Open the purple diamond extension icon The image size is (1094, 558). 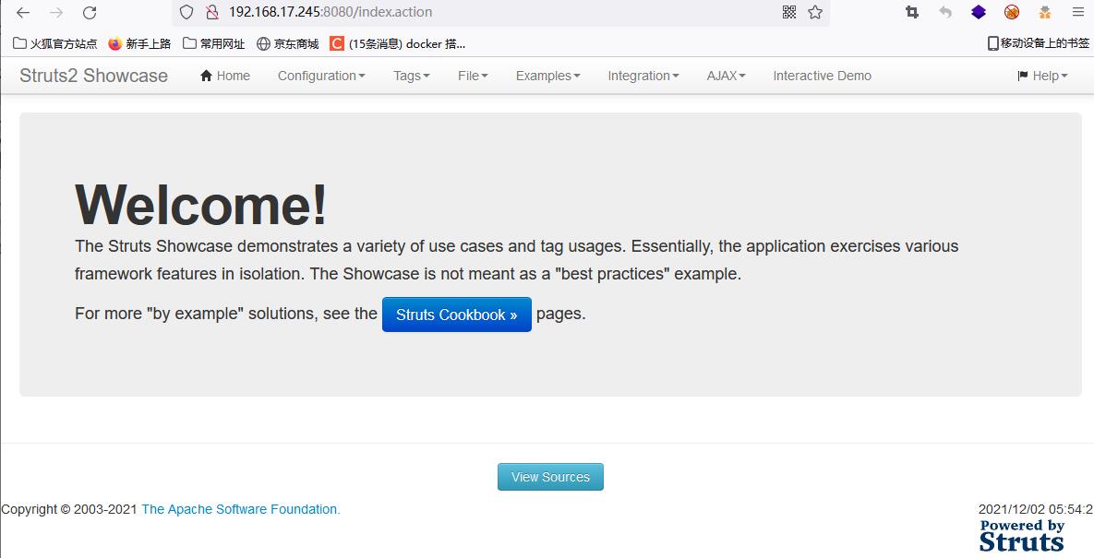pyautogui.click(x=979, y=12)
